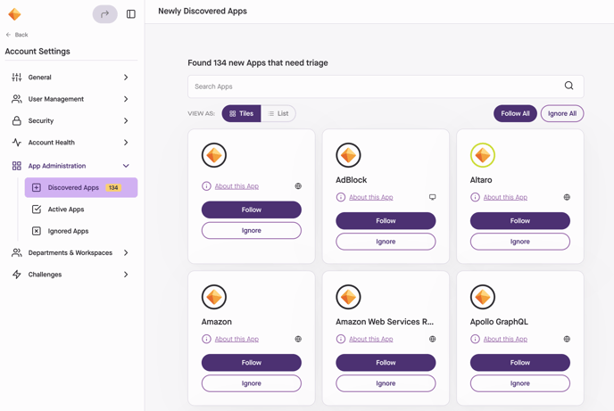Ignore the Apollo GraphQL app
This screenshot has width=614, height=411.
(520, 383)
